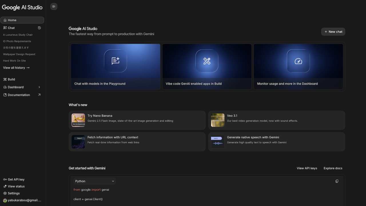
Task: Click the pencil-ruler icon in Build card
Action: click(207, 61)
